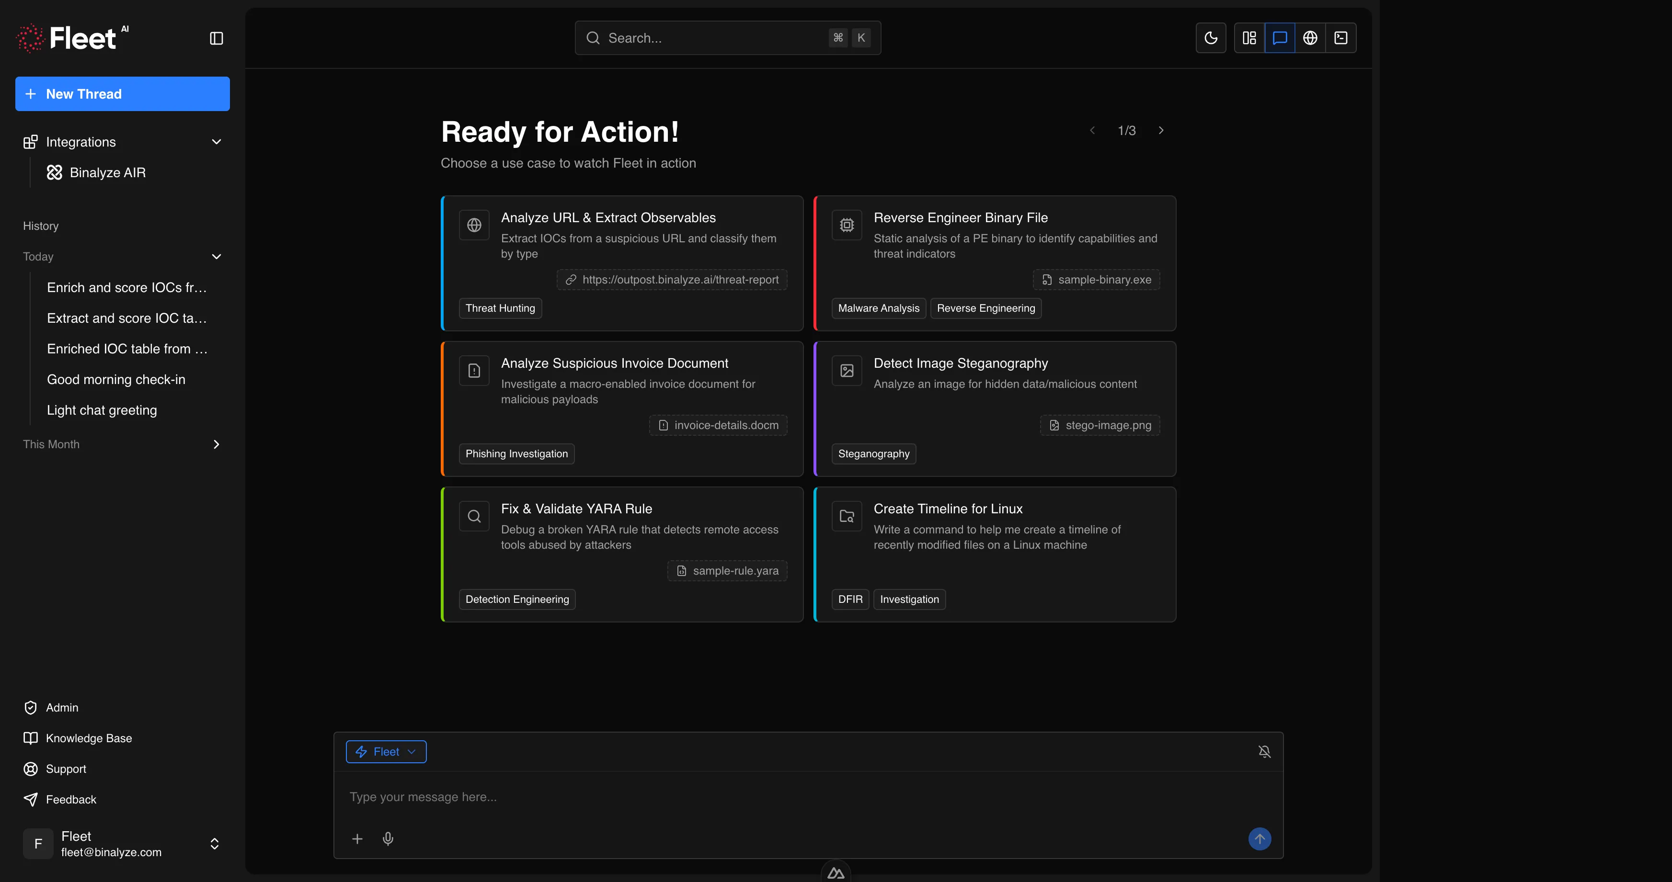The image size is (1672, 882).
Task: Open the terminal panel icon
Action: pyautogui.click(x=1340, y=38)
